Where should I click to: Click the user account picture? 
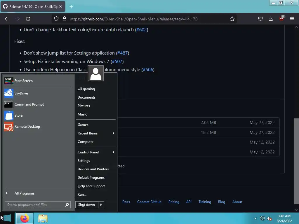coord(96,73)
